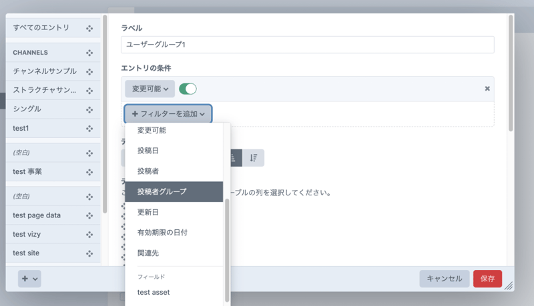Click into the ラベル text field

[x=307, y=45]
